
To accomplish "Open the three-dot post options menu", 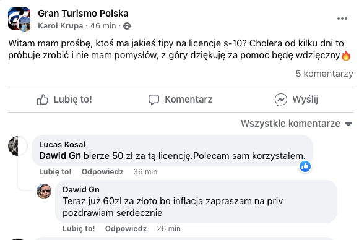I will click(x=342, y=19).
